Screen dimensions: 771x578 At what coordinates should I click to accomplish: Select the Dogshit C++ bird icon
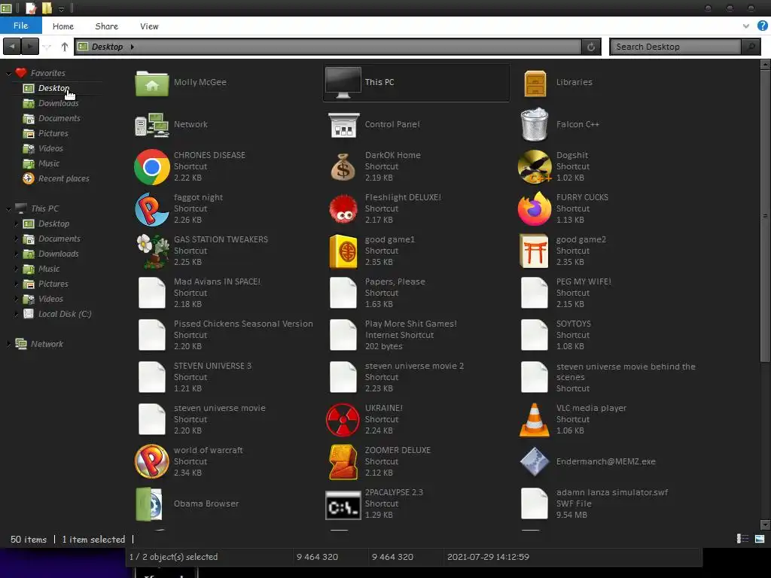(x=535, y=166)
